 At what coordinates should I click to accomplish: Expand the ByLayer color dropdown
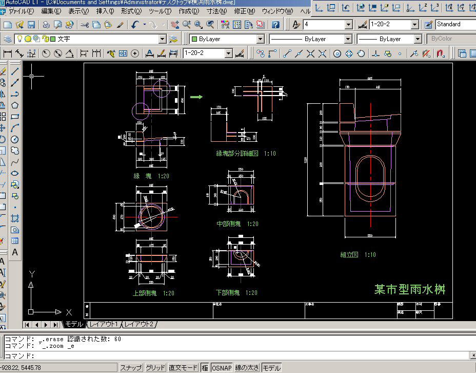[x=261, y=39]
